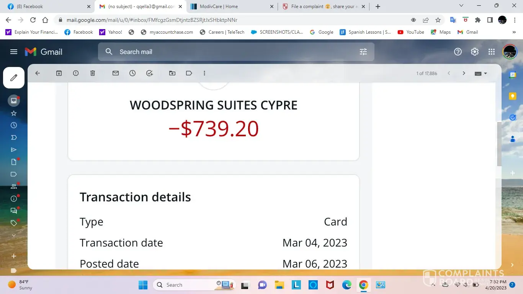Expand the More labels chevron in sidebar

[x=14, y=235]
